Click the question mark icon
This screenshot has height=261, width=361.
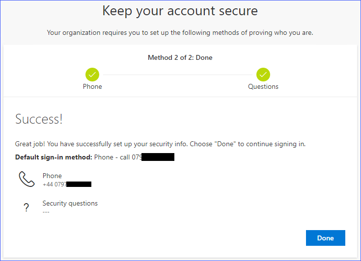27,208
